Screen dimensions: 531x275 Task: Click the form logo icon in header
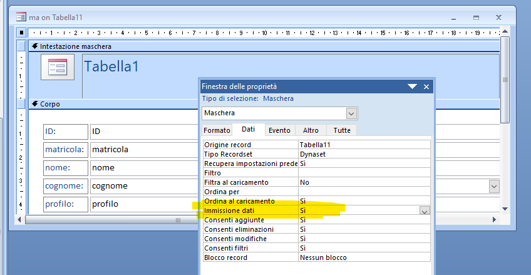pyautogui.click(x=58, y=67)
